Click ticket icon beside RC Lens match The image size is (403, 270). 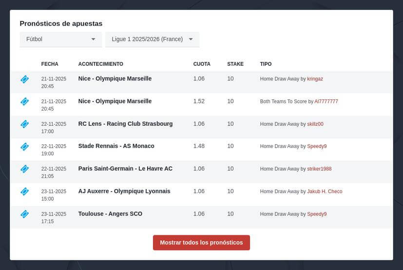coord(24,124)
